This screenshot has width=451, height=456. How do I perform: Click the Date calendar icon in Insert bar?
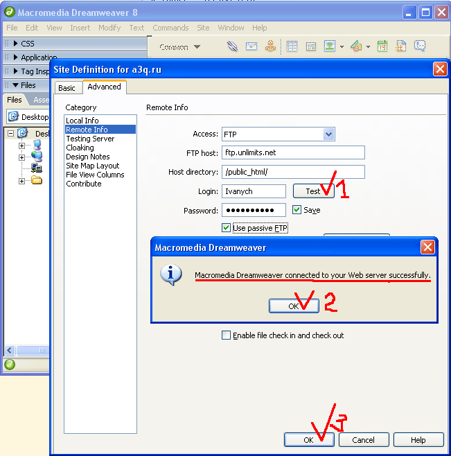382,46
